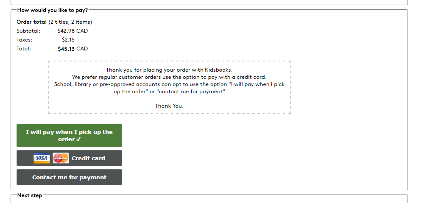Click the "We prefer regular customer orders" line
This screenshot has width=430, height=203.
coord(169,77)
